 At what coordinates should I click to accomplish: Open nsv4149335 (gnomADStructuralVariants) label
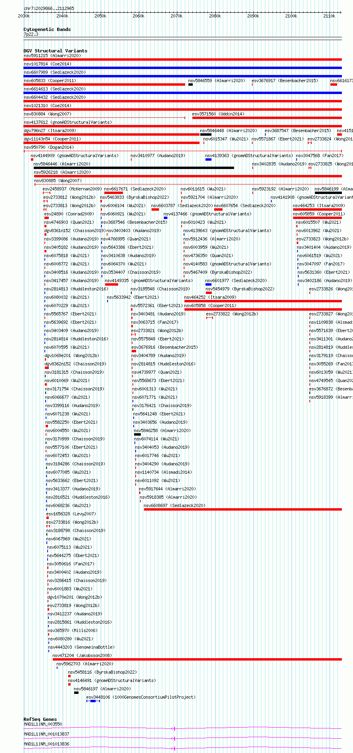tap(149, 280)
